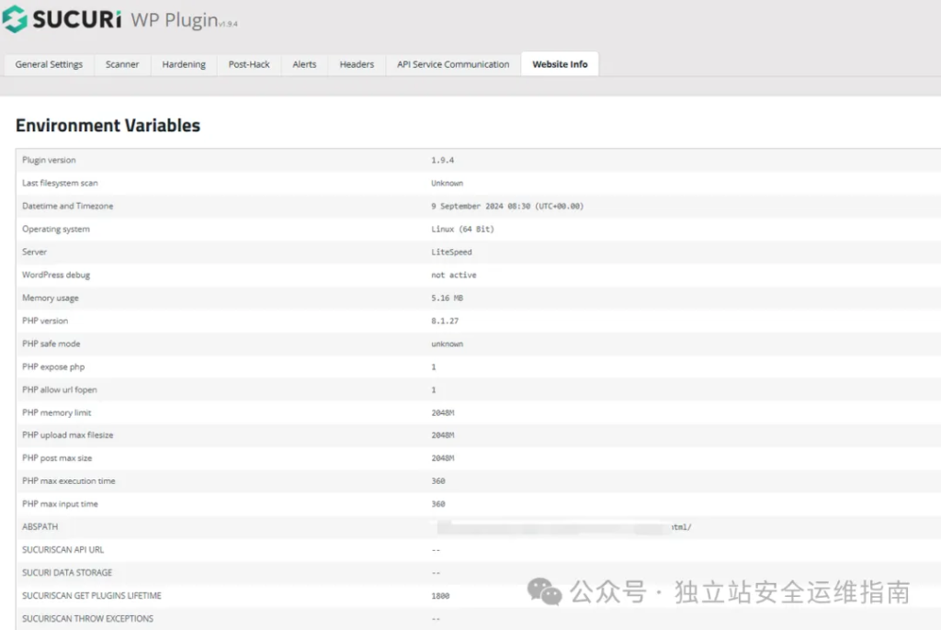Screen dimensions: 941x630
Task: Click the 'Last filesystem scan' label
Action: (60, 183)
